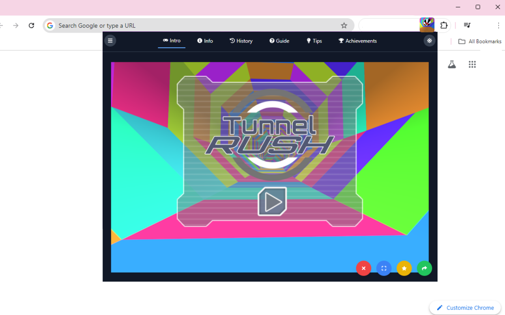
Task: Open the Chrome extensions puzzle icon
Action: (x=444, y=25)
